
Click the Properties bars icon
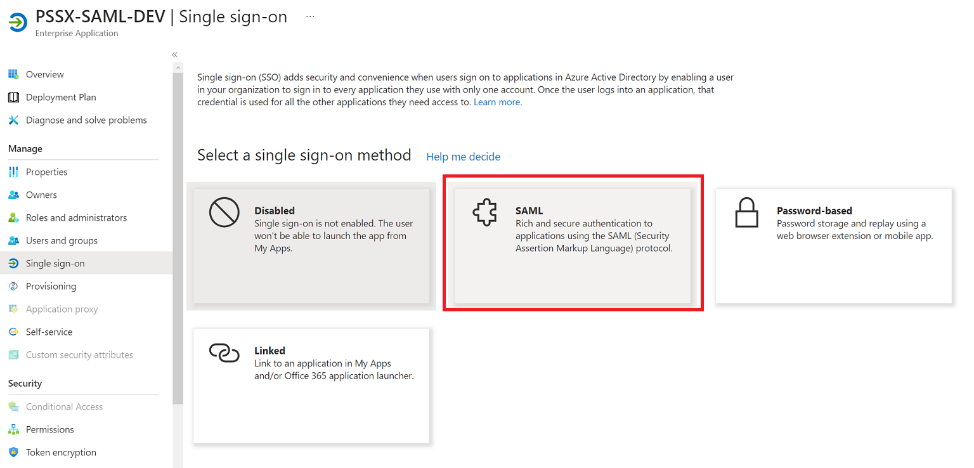coord(13,172)
